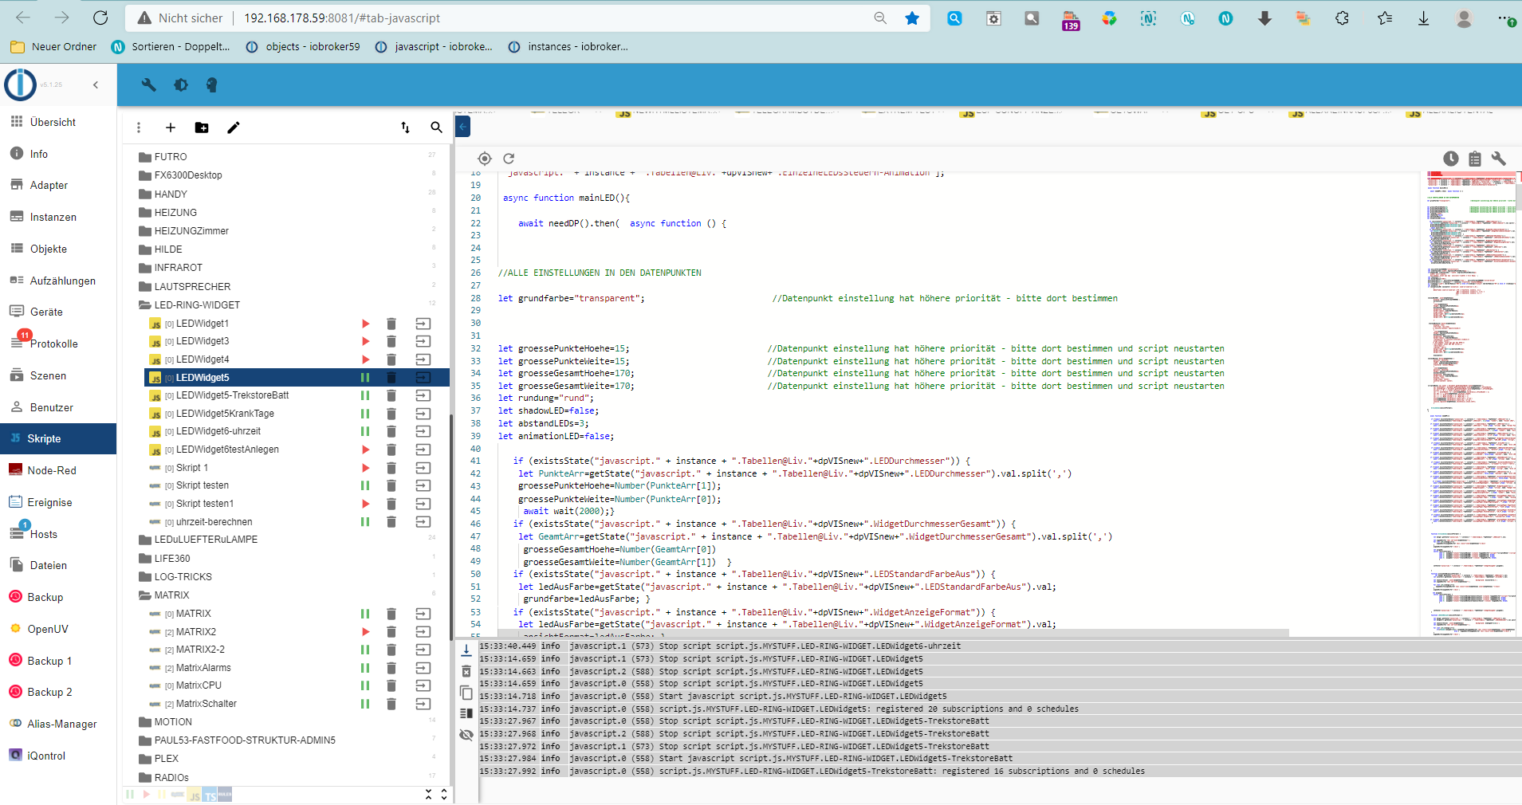1522x805 pixels.
Task: Collapse the LED-RING-WIDGET folder
Action: coord(196,305)
